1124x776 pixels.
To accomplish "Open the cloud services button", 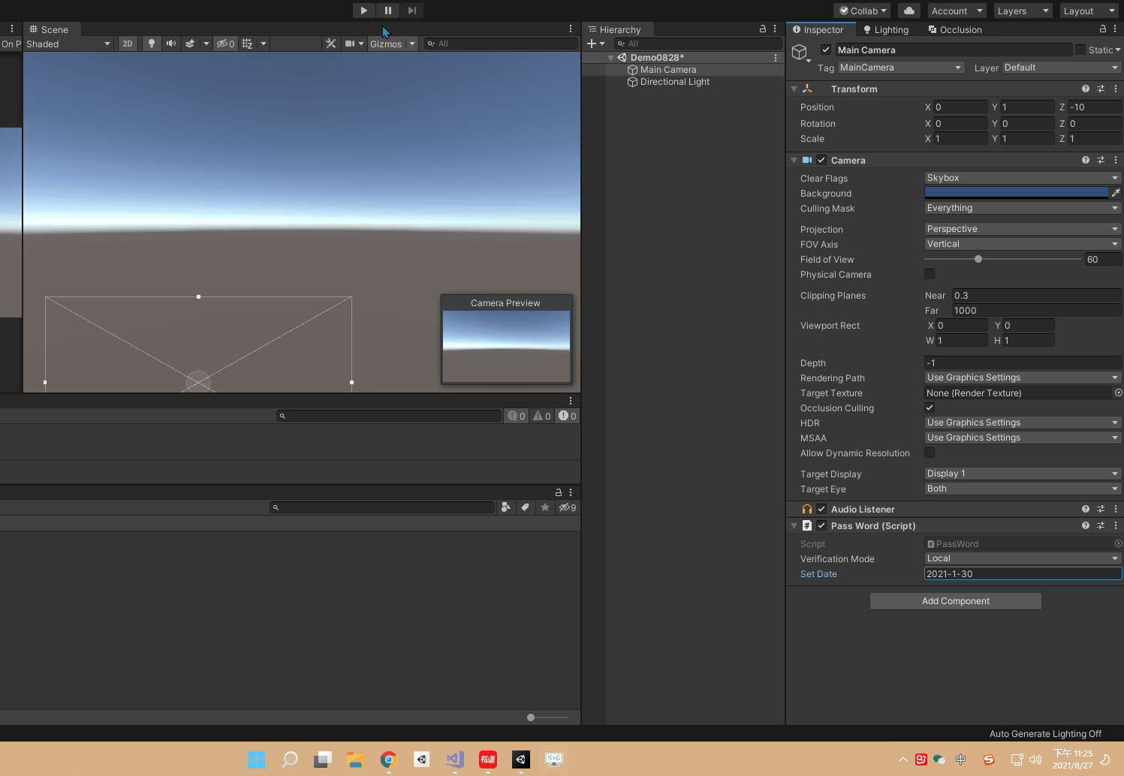I will click(909, 11).
